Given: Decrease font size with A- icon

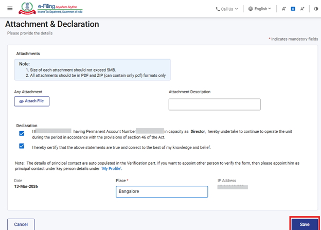Looking at the screenshot, I should [x=283, y=9].
